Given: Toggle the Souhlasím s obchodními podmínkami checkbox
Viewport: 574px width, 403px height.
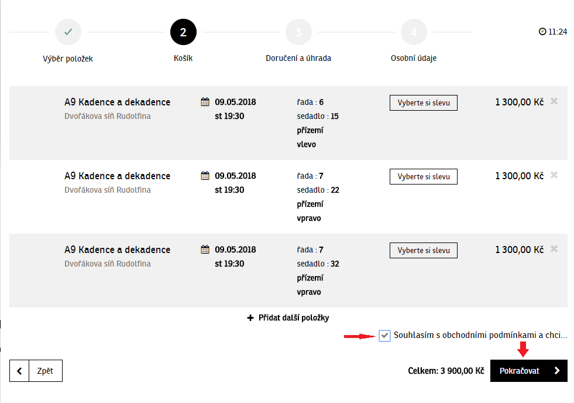Looking at the screenshot, I should tap(384, 336).
